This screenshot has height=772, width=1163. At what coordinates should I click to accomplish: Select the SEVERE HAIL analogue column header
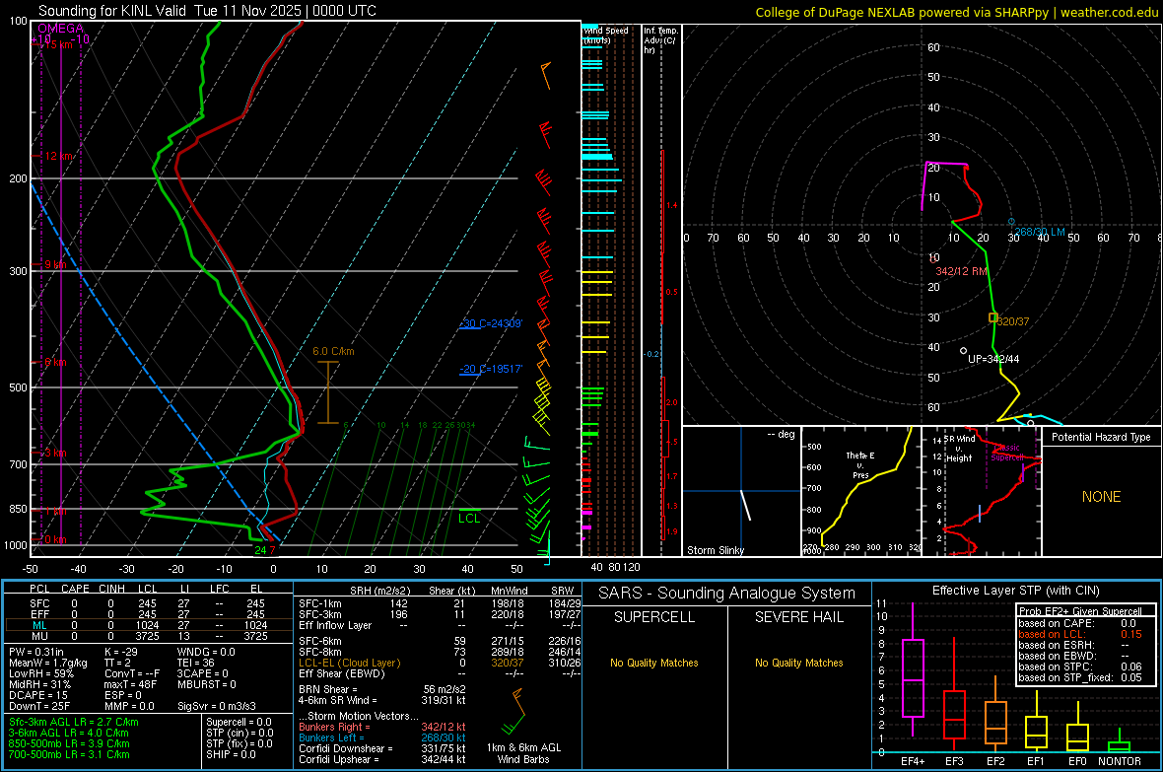tap(798, 617)
